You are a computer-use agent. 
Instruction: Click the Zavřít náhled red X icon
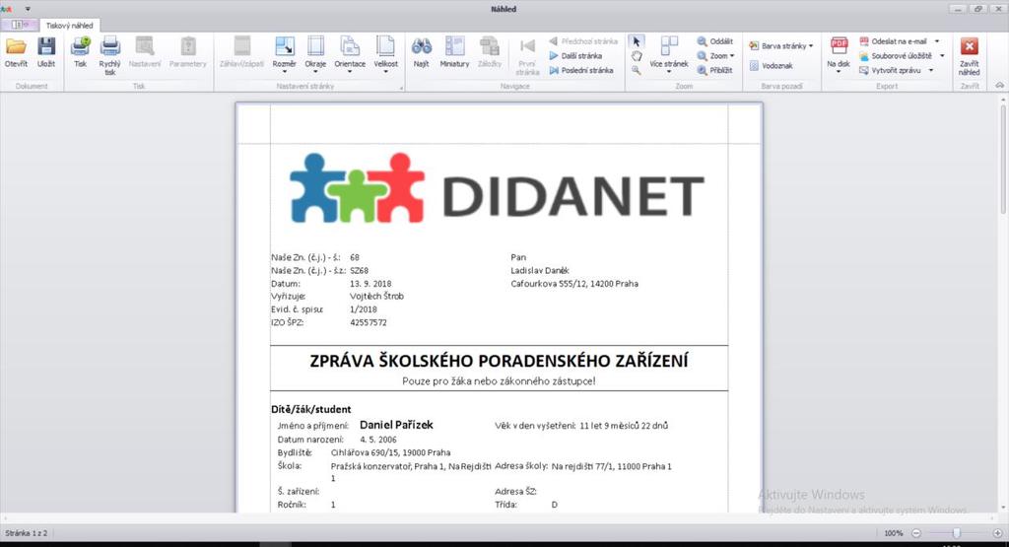pyautogui.click(x=970, y=46)
